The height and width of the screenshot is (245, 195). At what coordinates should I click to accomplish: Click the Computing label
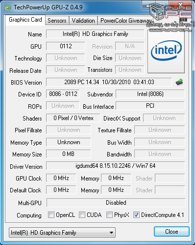click(29, 215)
